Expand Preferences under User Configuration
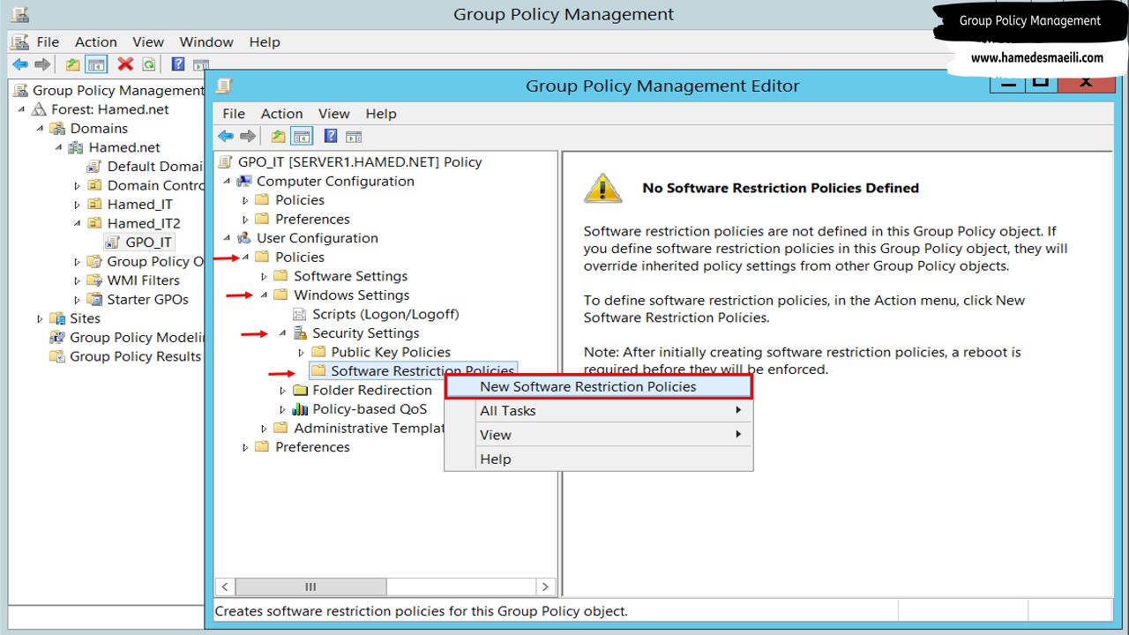This screenshot has width=1129, height=635. [245, 447]
